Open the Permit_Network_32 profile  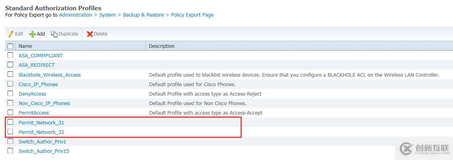pos(41,132)
